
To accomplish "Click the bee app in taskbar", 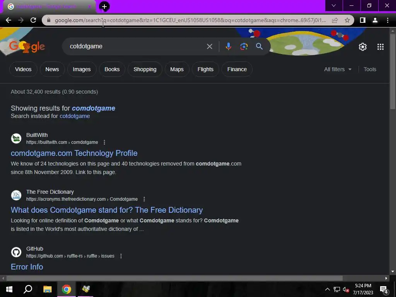I will point(85,289).
